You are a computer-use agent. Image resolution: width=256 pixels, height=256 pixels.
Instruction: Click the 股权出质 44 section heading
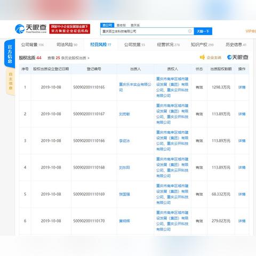tap(30, 58)
